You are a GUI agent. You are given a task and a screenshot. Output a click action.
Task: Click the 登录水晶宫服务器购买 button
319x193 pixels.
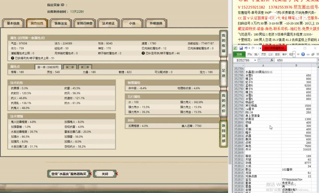[x=69, y=174]
